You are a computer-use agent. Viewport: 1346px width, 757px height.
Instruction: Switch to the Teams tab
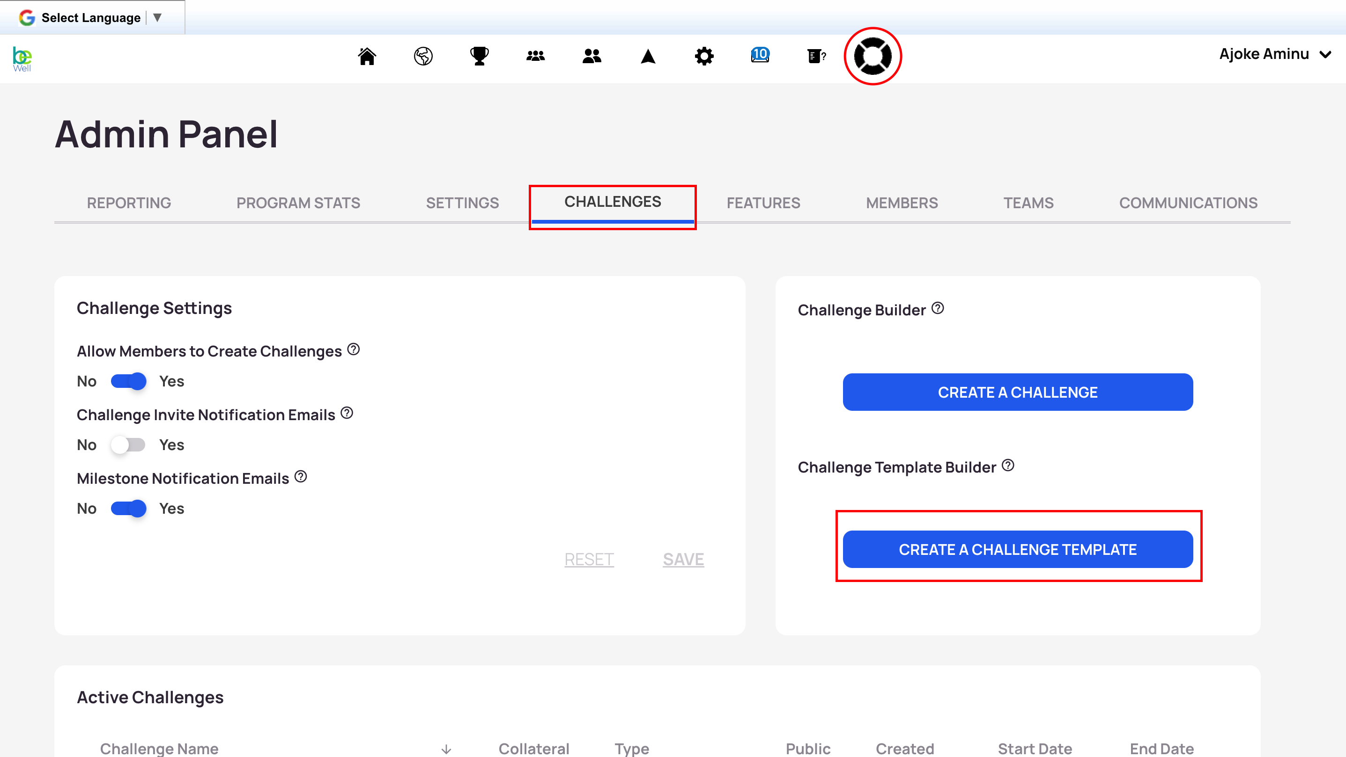click(x=1028, y=203)
